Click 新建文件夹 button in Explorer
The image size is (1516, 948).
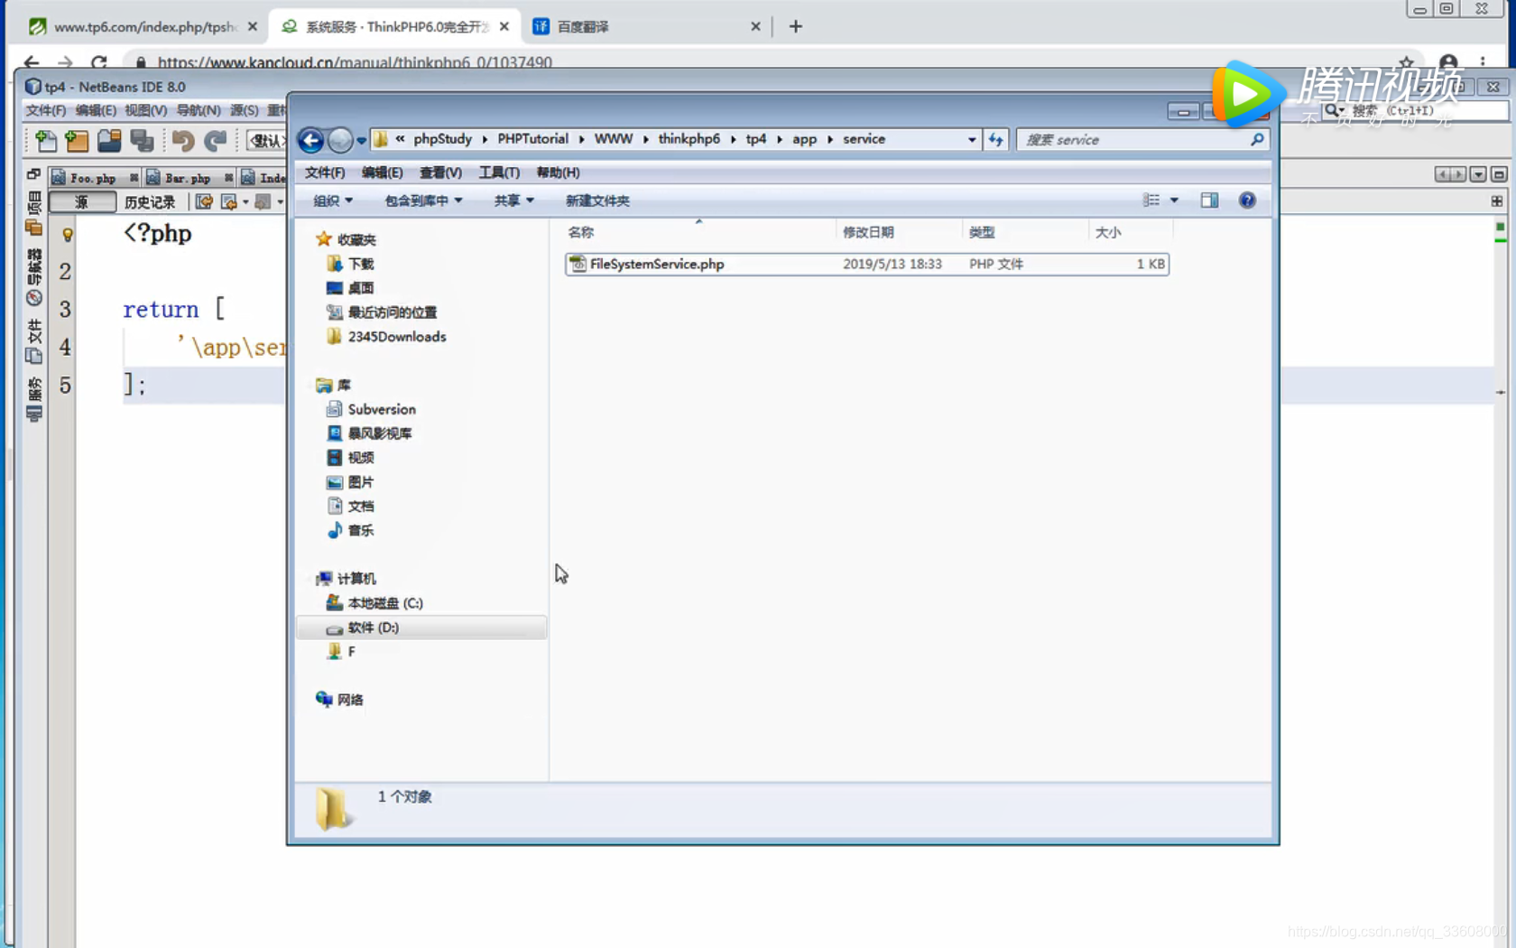(597, 200)
